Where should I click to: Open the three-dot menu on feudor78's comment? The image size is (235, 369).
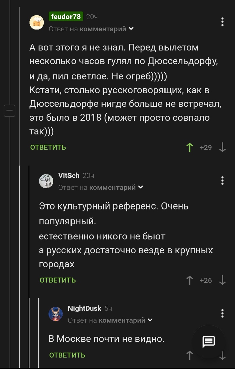[222, 22]
